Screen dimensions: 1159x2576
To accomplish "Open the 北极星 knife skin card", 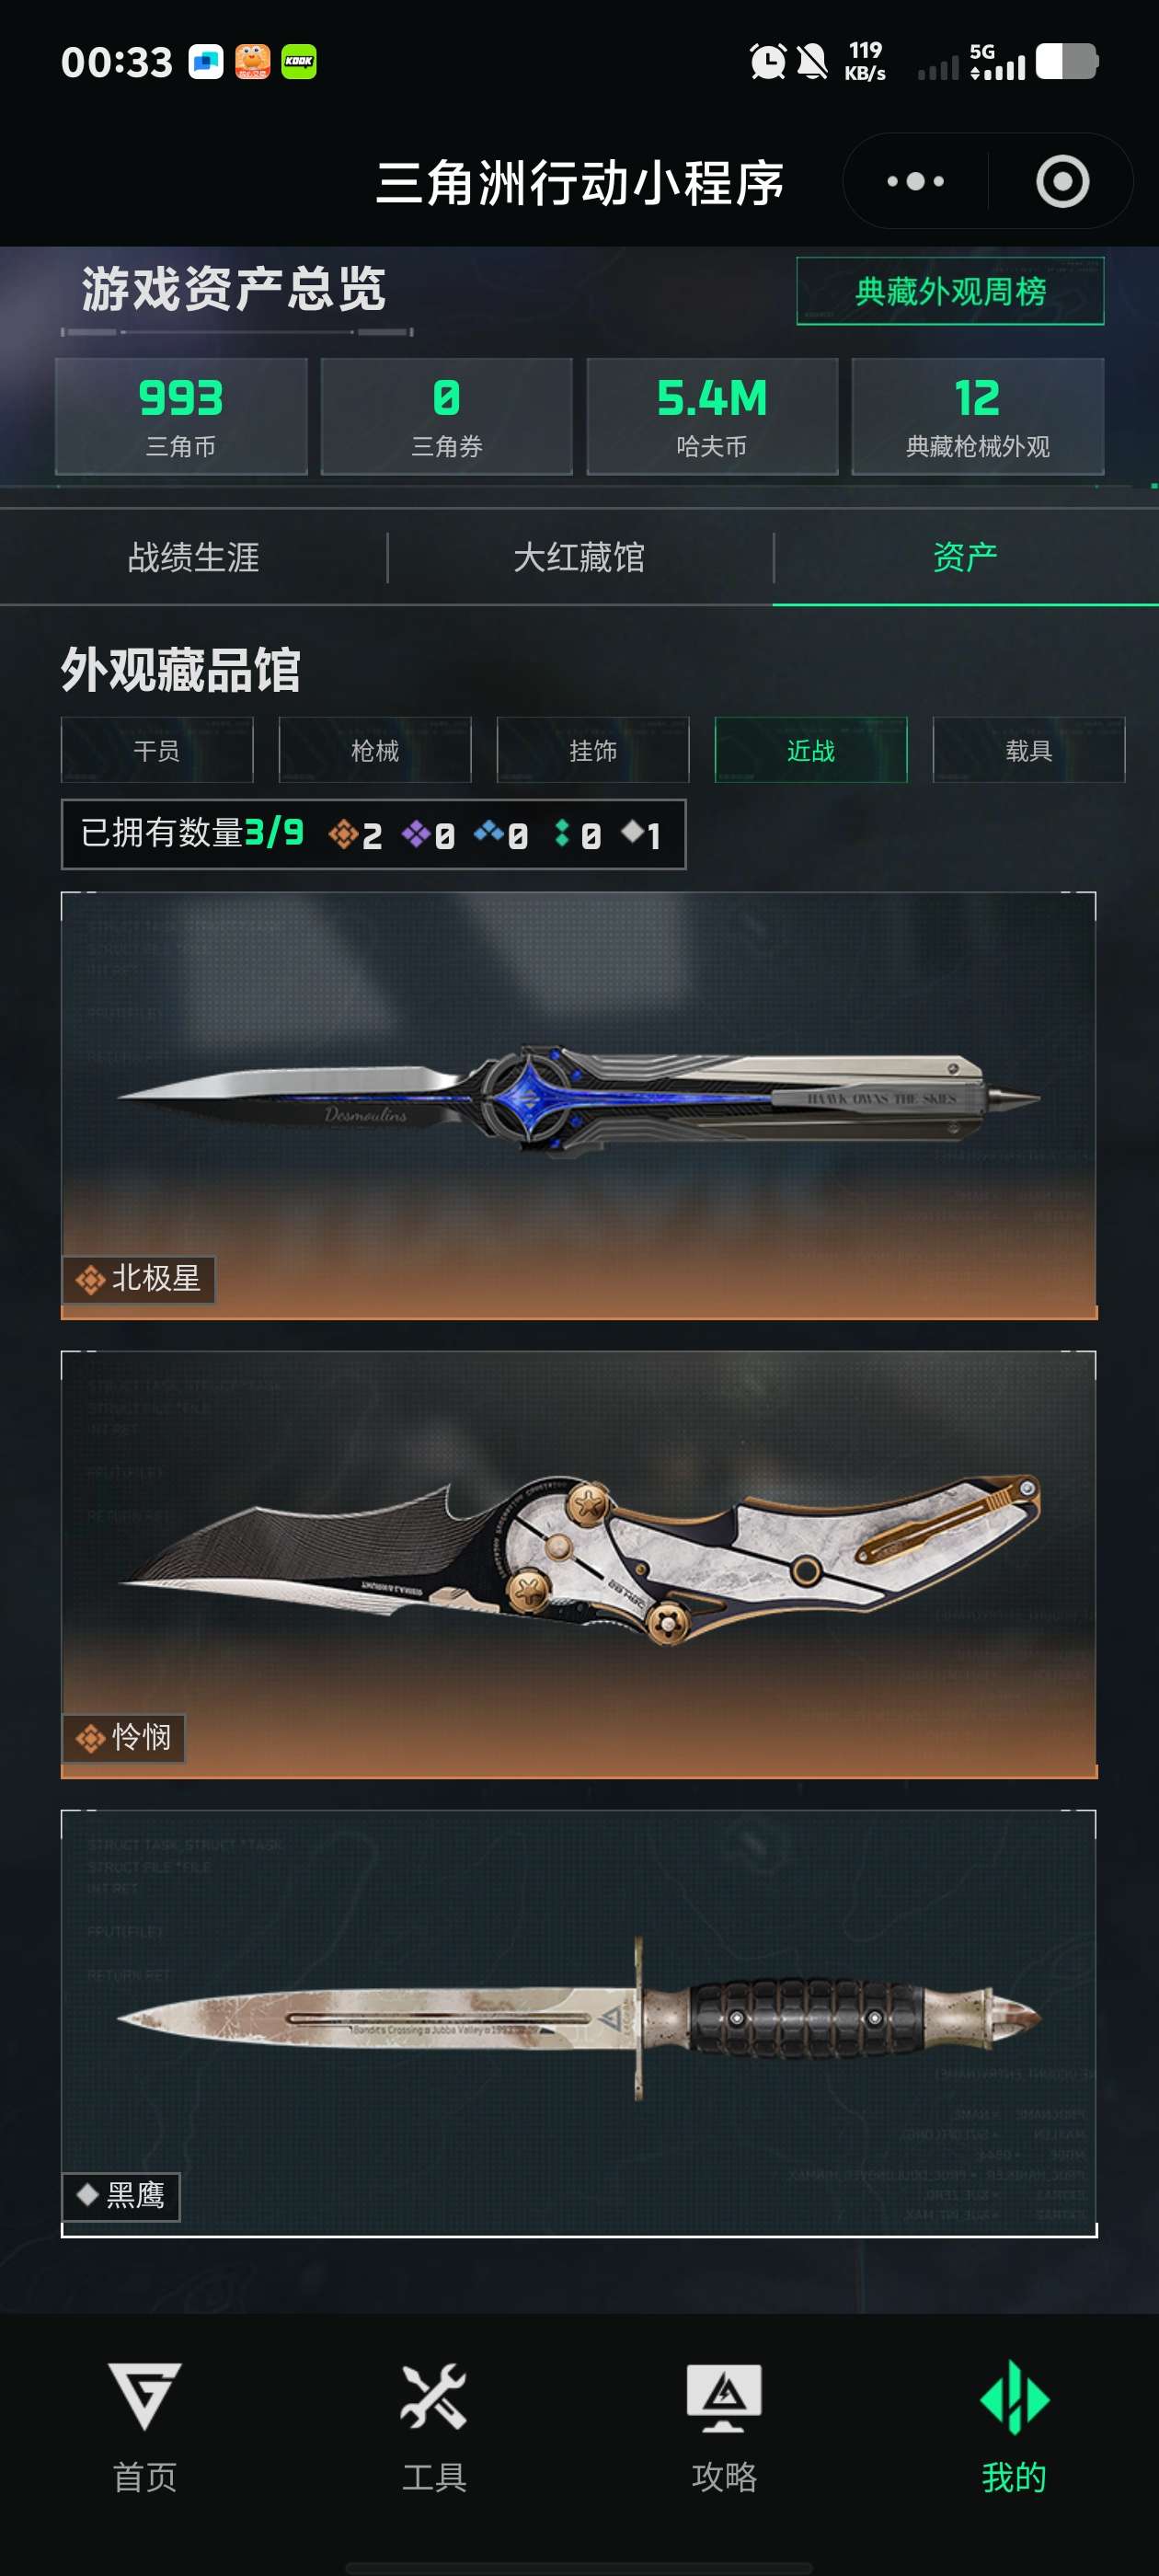I will (x=579, y=1105).
